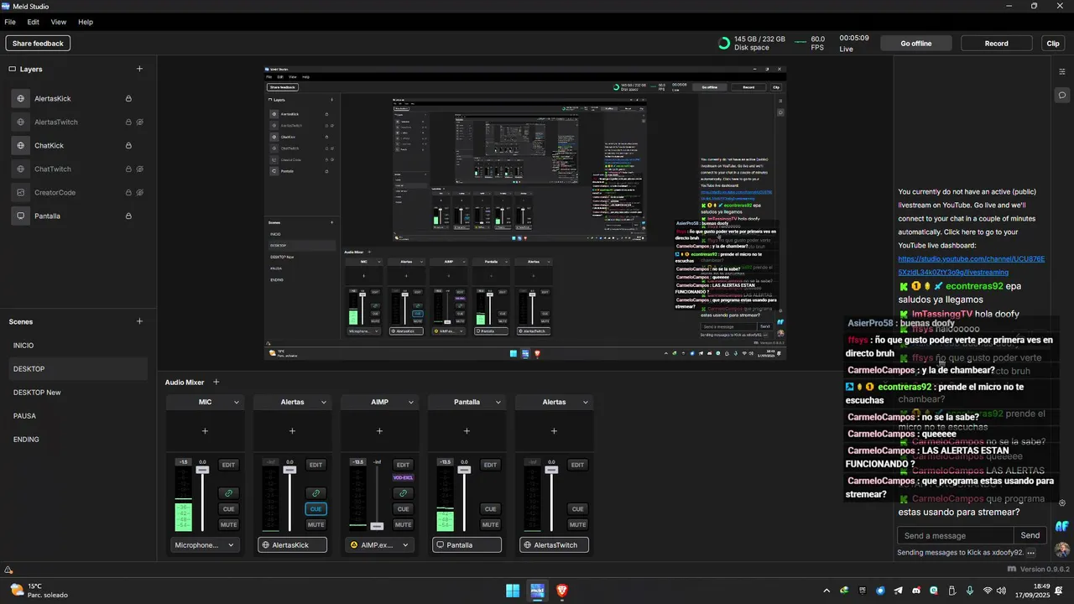The width and height of the screenshot is (1074, 604).
Task: Click the Pantalla layer screen icon
Action: point(21,216)
